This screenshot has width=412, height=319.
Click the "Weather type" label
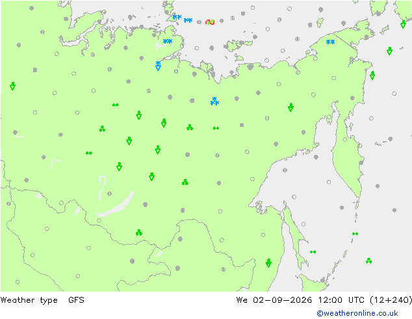29,300
